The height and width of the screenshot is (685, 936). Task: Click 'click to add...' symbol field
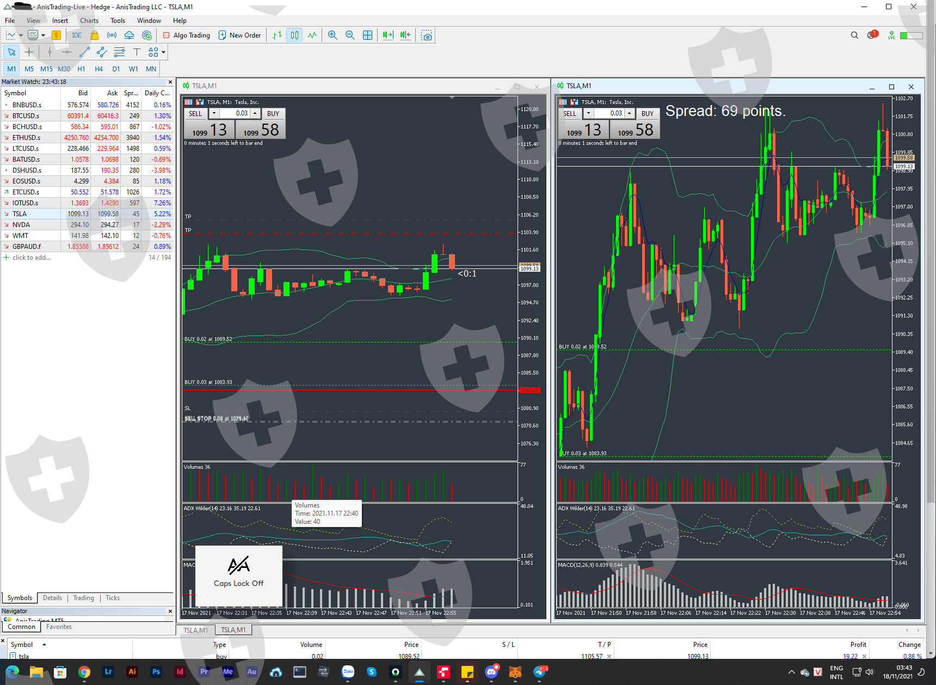pos(32,258)
